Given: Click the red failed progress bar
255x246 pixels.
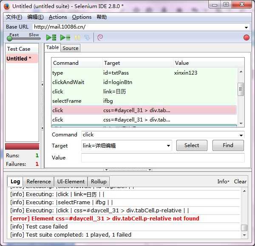Looking at the screenshot, I should click(22, 147).
